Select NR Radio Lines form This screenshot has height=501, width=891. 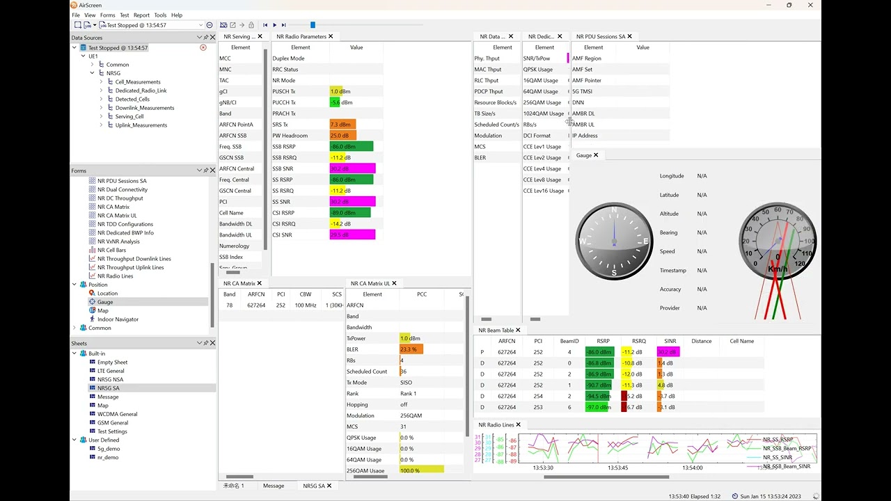click(115, 276)
